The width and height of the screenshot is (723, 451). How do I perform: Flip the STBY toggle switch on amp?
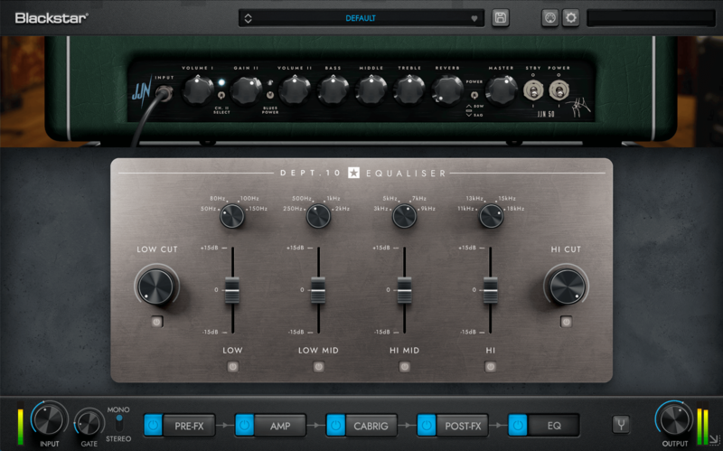[533, 90]
